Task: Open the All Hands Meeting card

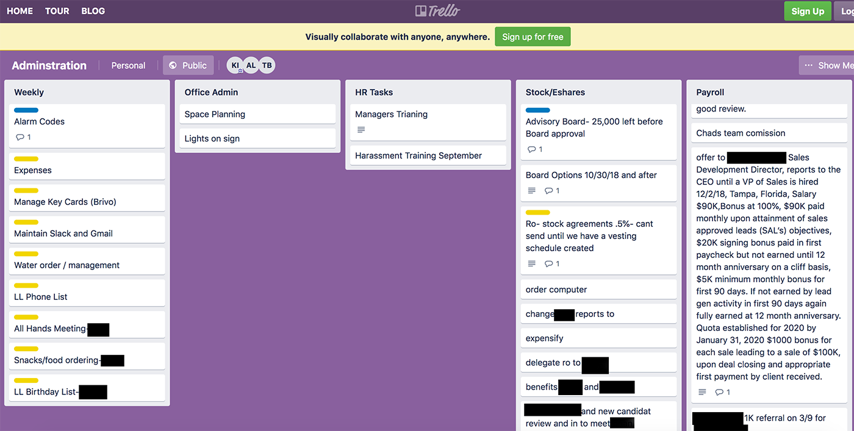Action: click(x=87, y=324)
